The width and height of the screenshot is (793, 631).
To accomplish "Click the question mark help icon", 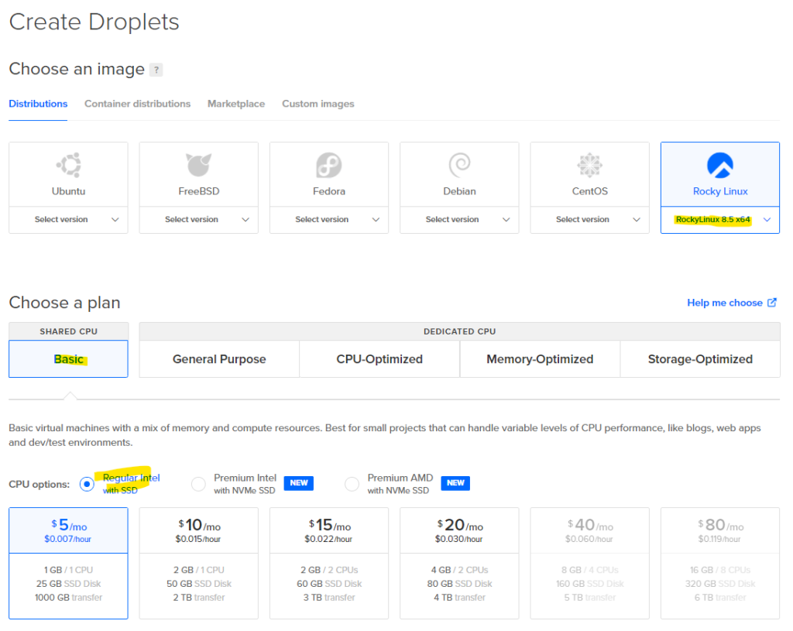I will pos(156,70).
